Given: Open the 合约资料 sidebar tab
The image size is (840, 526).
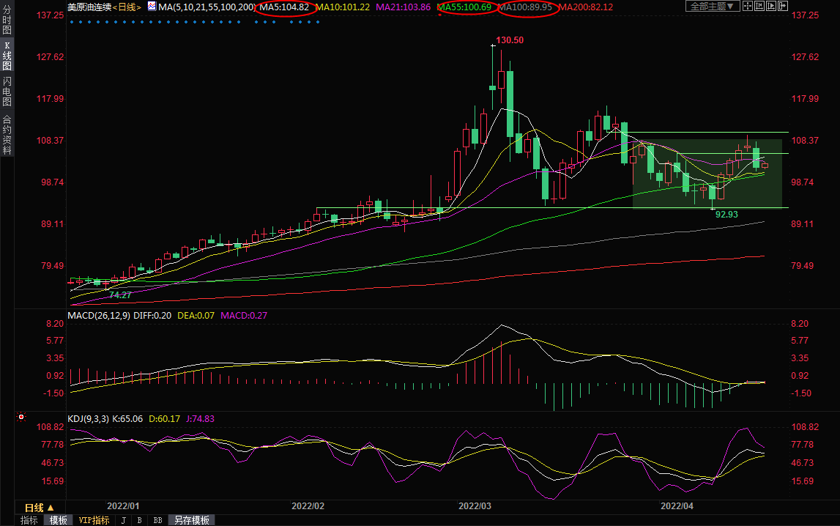Looking at the screenshot, I should (7, 135).
